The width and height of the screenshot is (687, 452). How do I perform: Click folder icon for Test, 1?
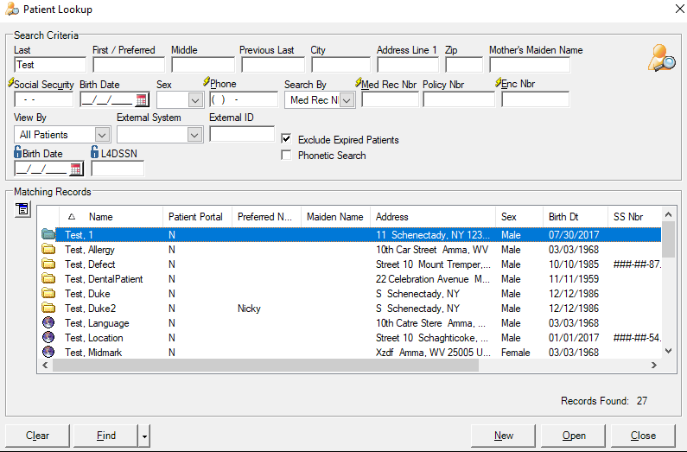(x=48, y=234)
